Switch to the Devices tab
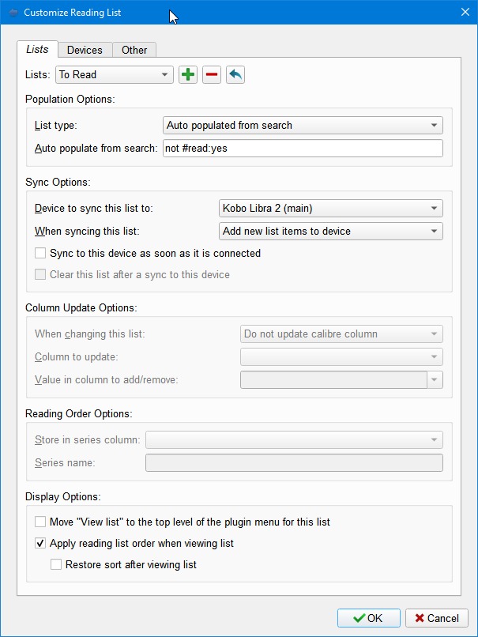The height and width of the screenshot is (637, 478). (x=85, y=50)
